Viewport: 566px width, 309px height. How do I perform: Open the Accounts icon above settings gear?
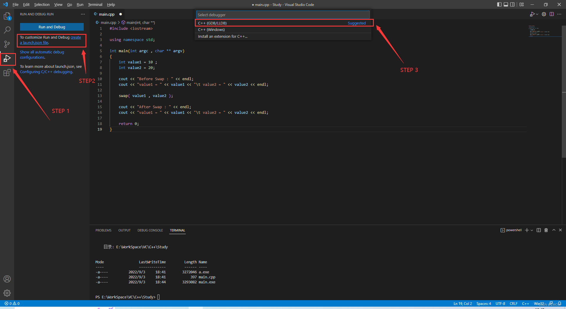7,279
